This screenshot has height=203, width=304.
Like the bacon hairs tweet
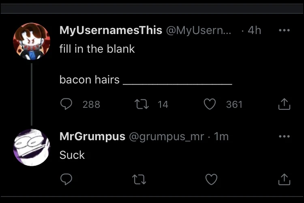point(210,105)
